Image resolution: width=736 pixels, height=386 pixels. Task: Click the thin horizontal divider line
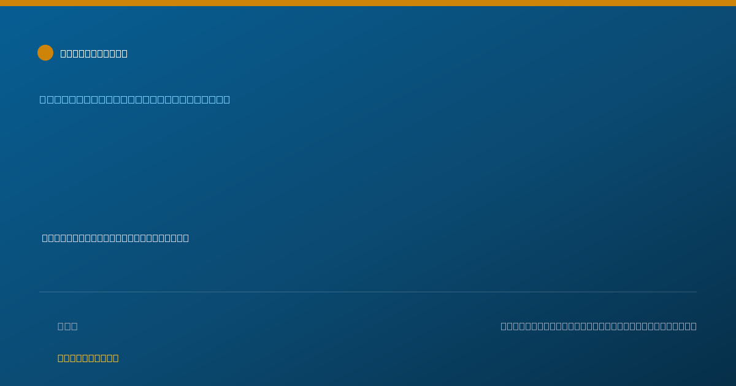[368, 292]
